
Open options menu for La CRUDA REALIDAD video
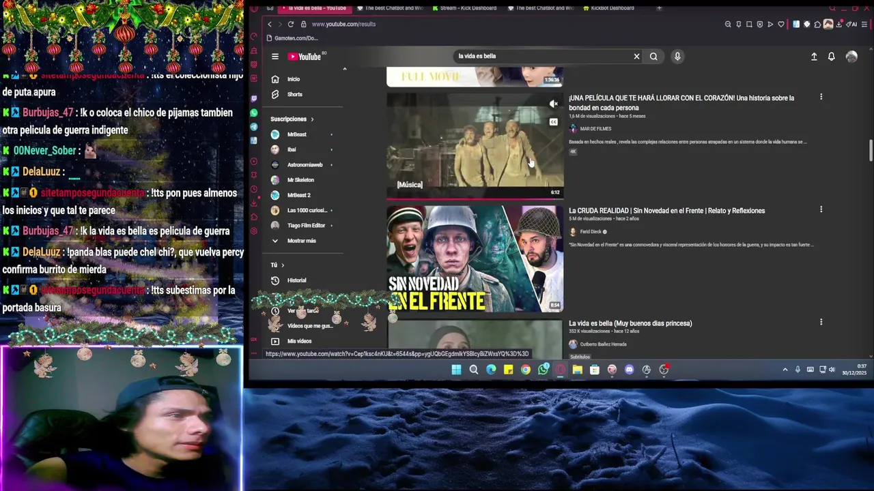pyautogui.click(x=821, y=209)
